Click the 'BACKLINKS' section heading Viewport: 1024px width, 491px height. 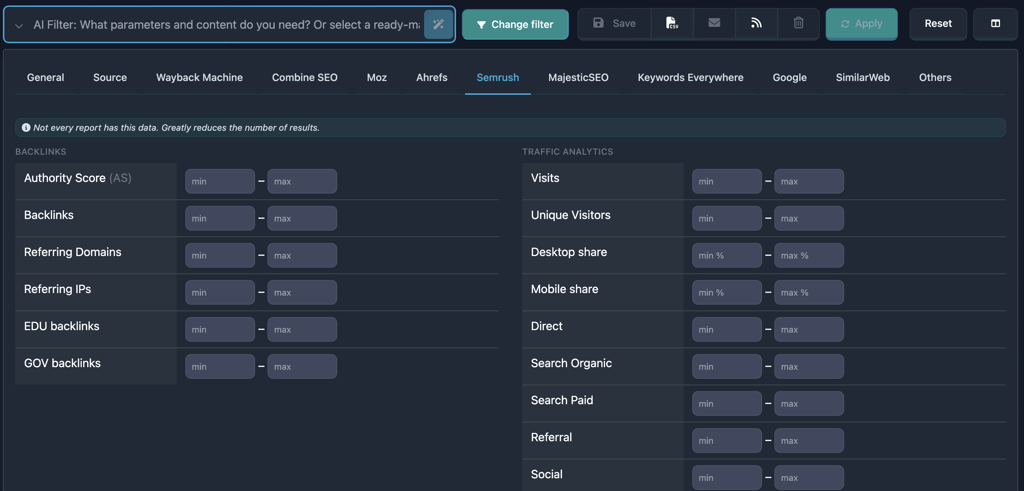tap(41, 151)
